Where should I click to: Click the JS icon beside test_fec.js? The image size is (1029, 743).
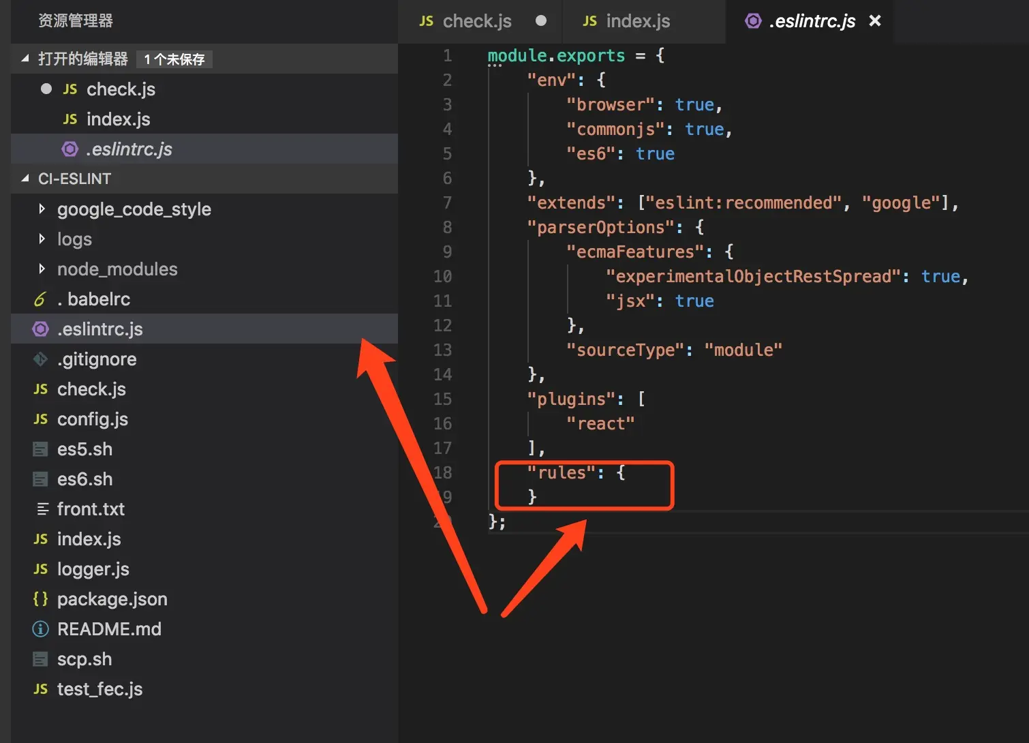tap(41, 689)
